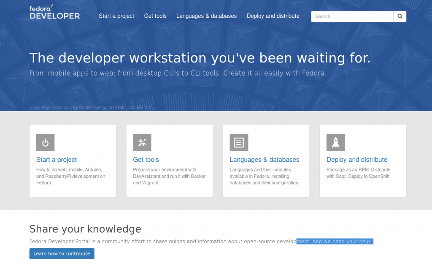Image resolution: width=432 pixels, height=269 pixels.
Task: Open the document icon for Languages & databases
Action: (x=239, y=142)
